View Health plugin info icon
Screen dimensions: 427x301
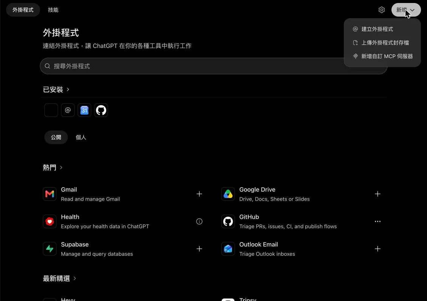[200, 221]
